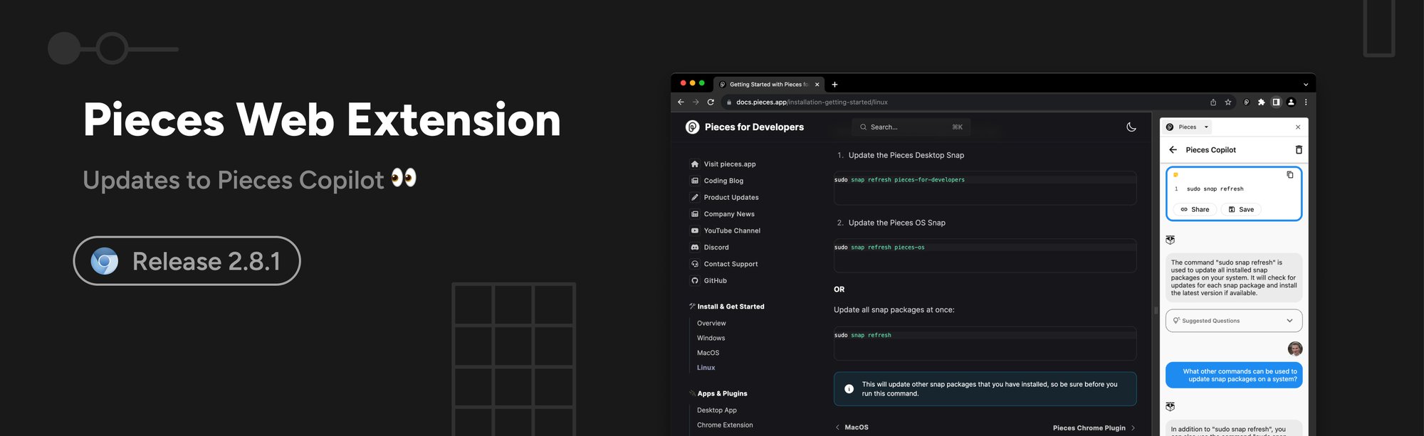Toggle the browser side panel button
1424x436 pixels.
click(x=1276, y=102)
